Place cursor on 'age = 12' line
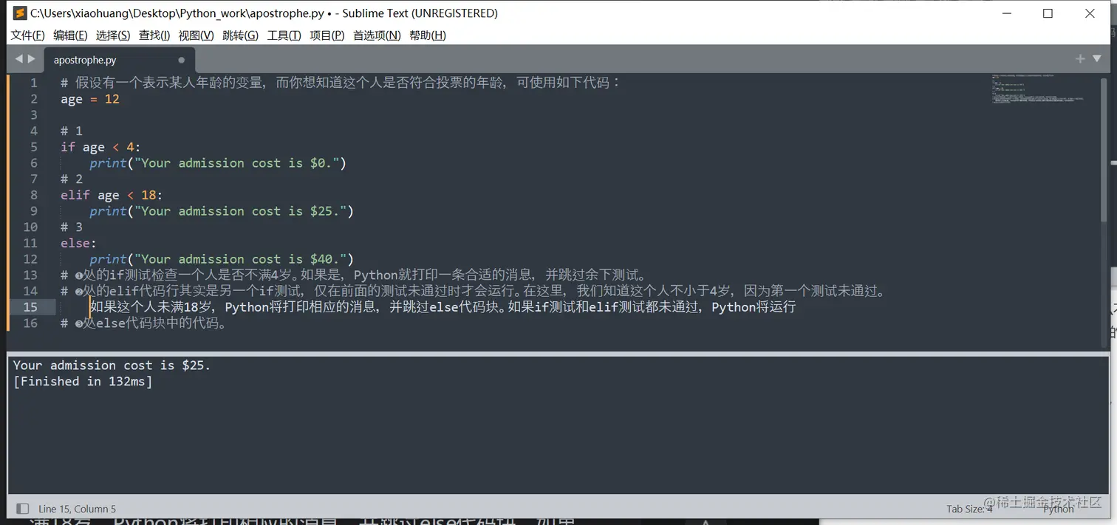 (90, 99)
